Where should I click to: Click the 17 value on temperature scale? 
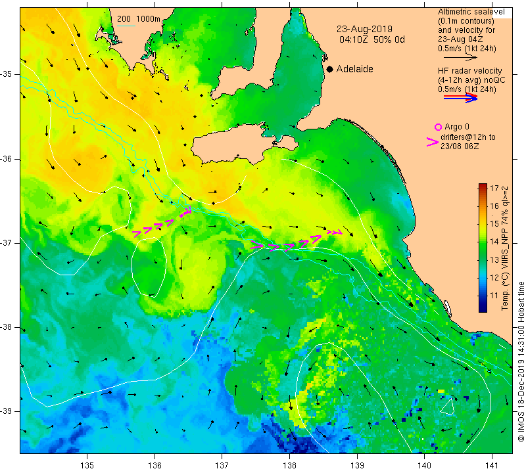[x=494, y=188]
